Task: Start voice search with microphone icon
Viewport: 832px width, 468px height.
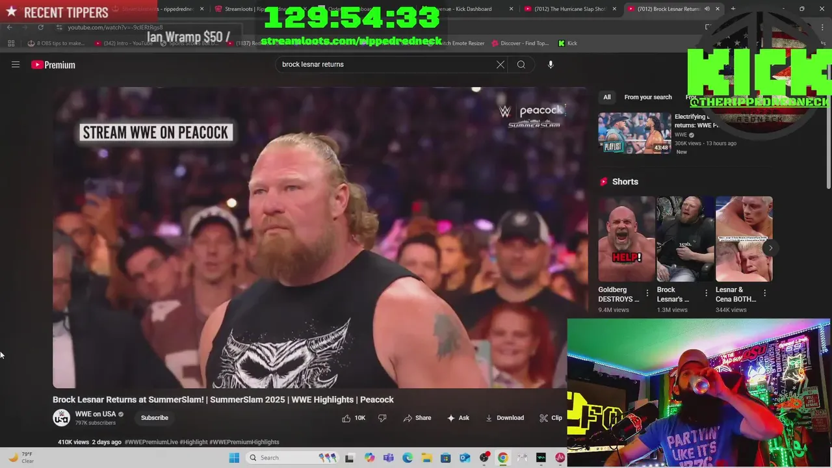Action: (551, 64)
